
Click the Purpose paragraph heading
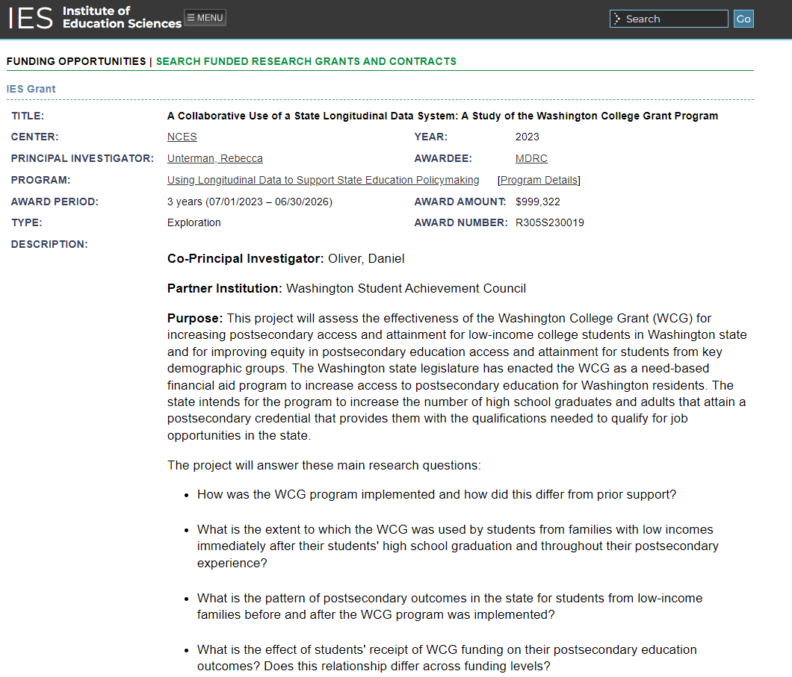(195, 318)
